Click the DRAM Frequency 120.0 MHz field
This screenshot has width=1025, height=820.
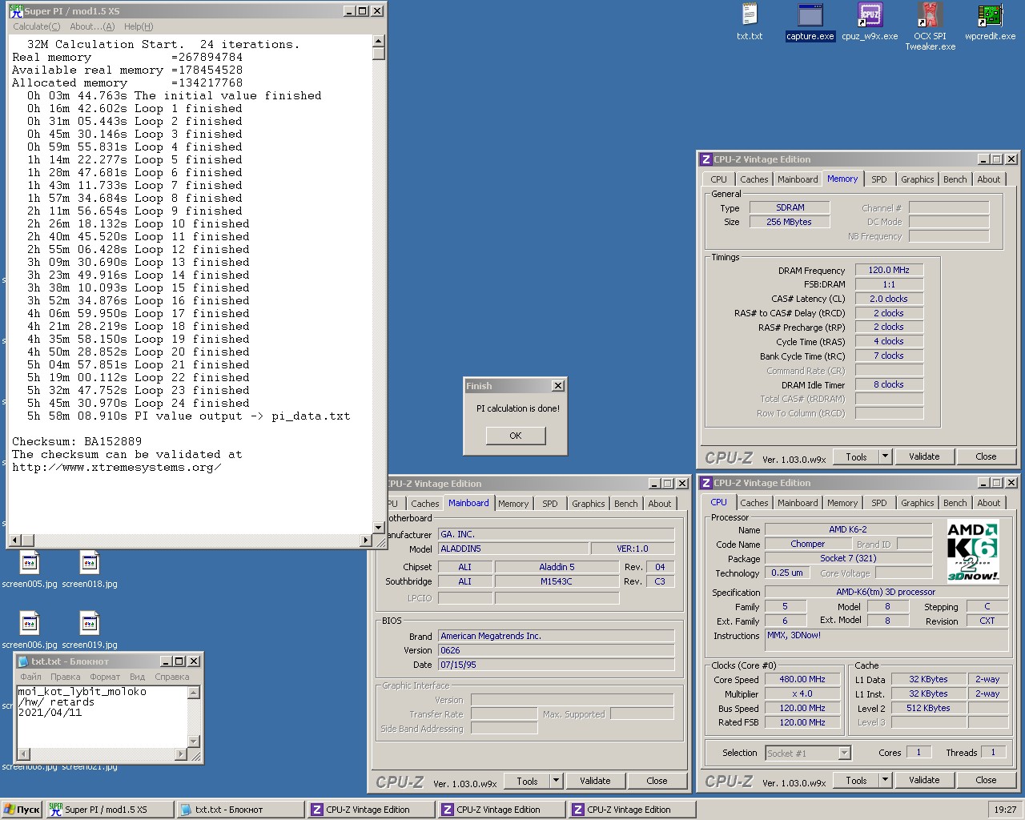click(x=889, y=270)
